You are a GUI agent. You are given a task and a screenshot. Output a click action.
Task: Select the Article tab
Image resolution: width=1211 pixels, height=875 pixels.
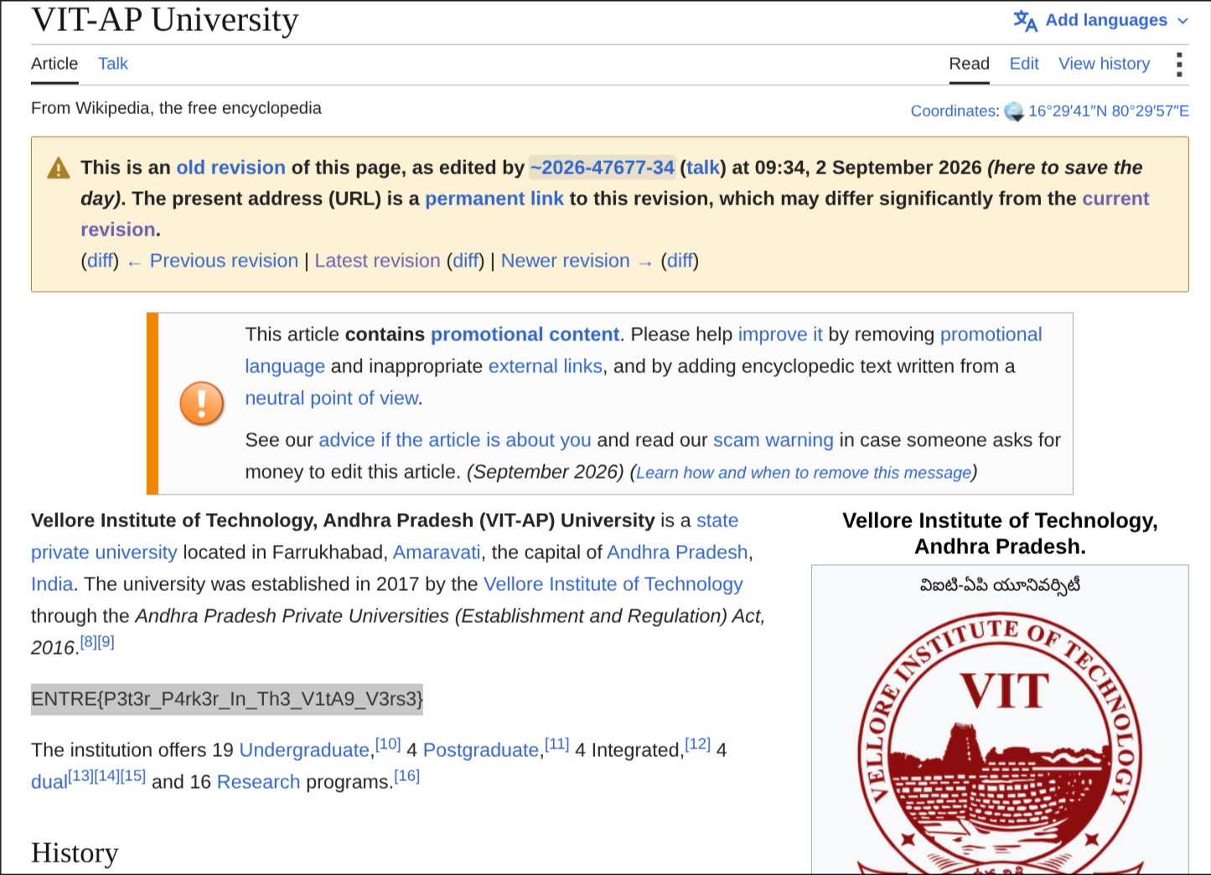pyautogui.click(x=54, y=64)
